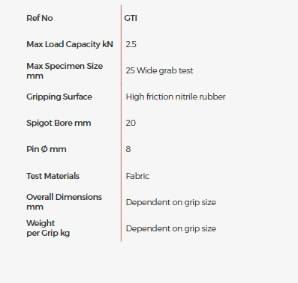
Task: Click the Test Materials label
Action: point(53,176)
